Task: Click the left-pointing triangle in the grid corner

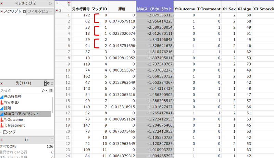Action: pos(57,3)
